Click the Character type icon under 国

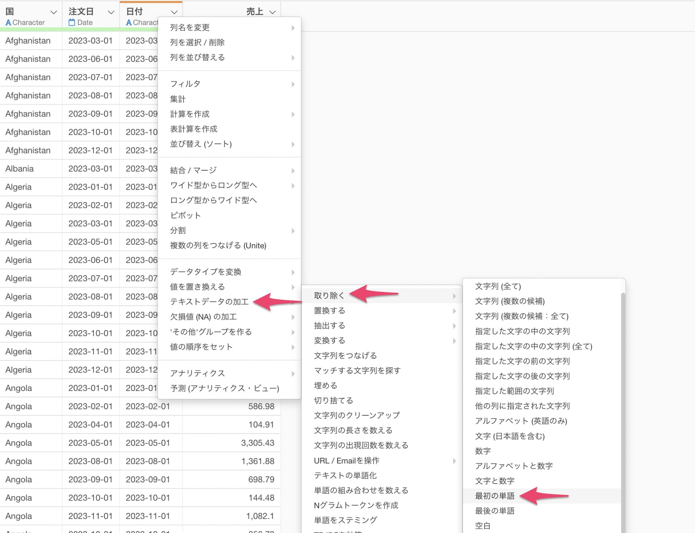click(8, 22)
